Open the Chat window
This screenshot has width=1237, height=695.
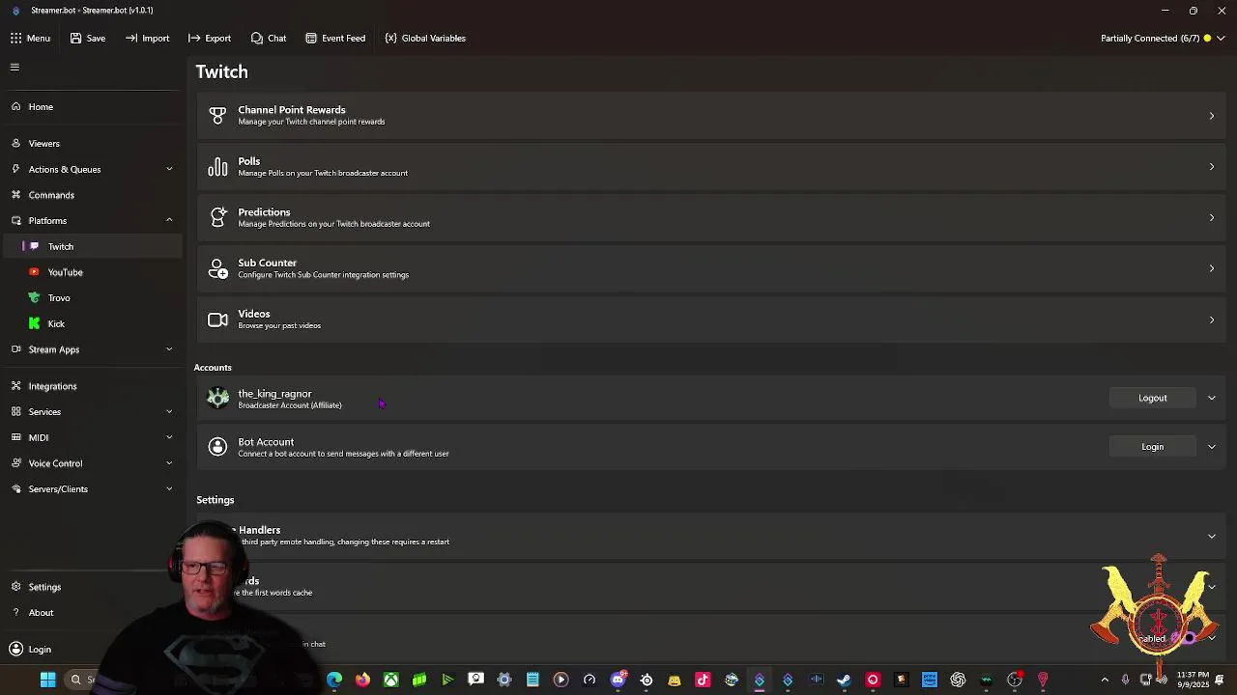(x=268, y=38)
